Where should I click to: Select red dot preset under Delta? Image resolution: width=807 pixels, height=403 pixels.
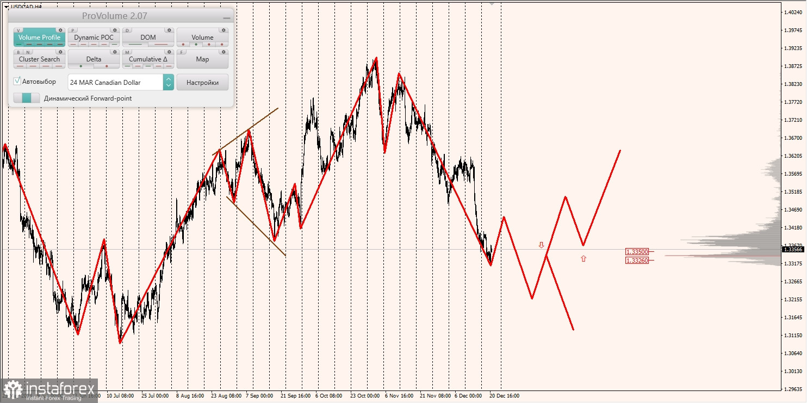[107, 66]
